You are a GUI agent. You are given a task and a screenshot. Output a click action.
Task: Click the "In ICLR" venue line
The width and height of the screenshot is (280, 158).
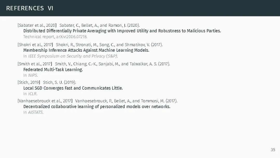tap(30, 94)
